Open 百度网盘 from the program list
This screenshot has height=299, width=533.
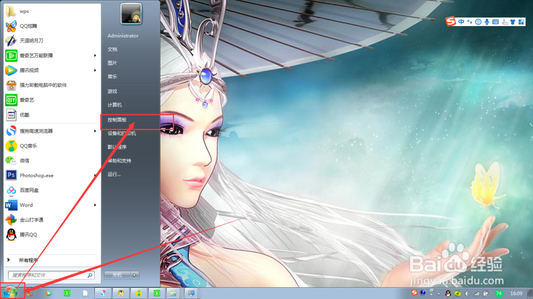pos(52,190)
